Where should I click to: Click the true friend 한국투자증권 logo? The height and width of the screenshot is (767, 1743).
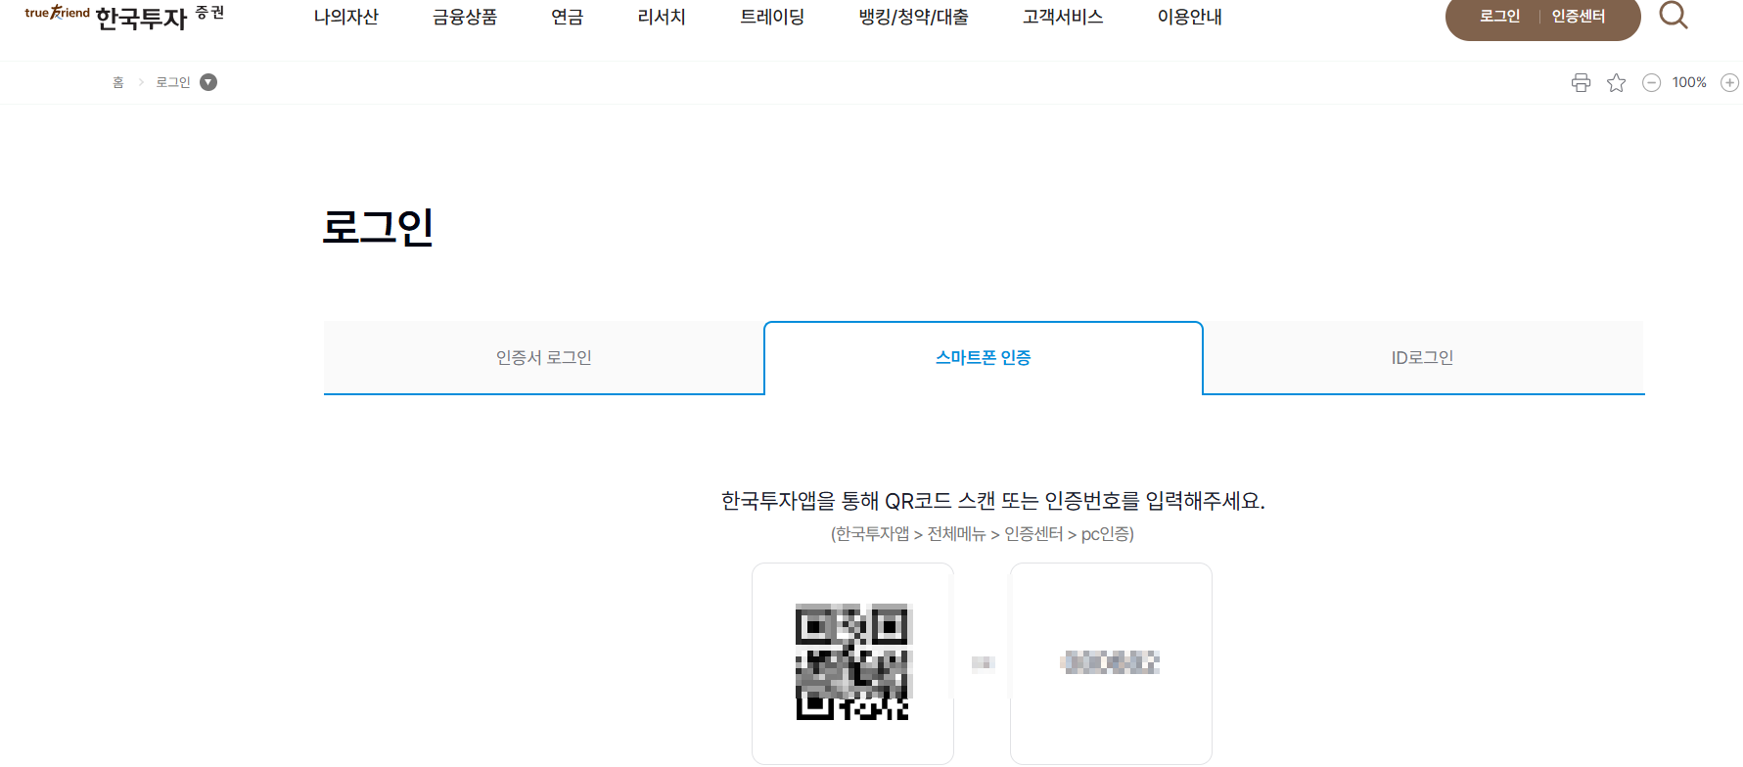(124, 17)
